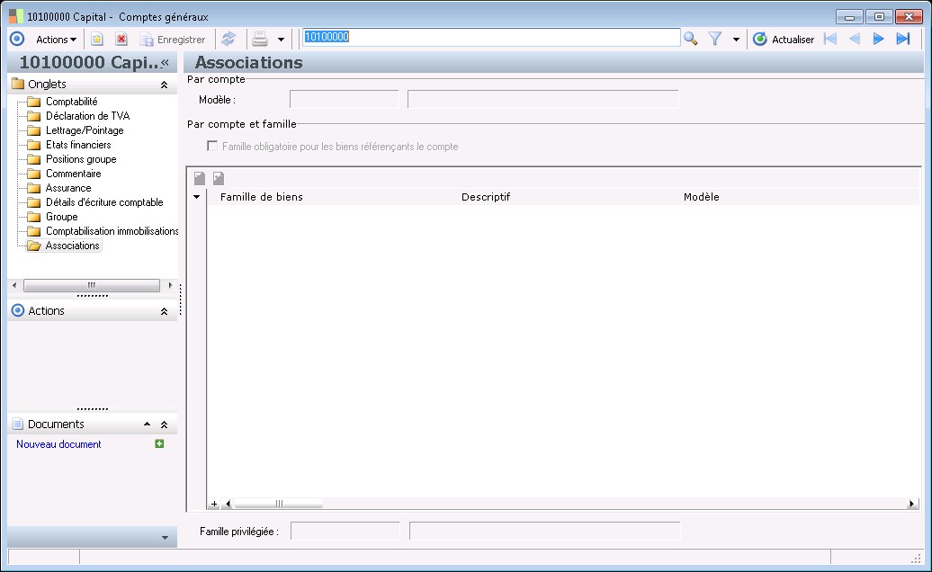This screenshot has height=572, width=932.
Task: Open the Déclaration de TVA tab
Action: [x=87, y=116]
